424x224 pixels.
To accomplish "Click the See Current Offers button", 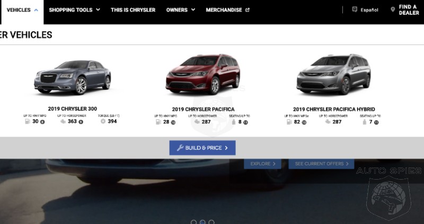I will click(321, 164).
